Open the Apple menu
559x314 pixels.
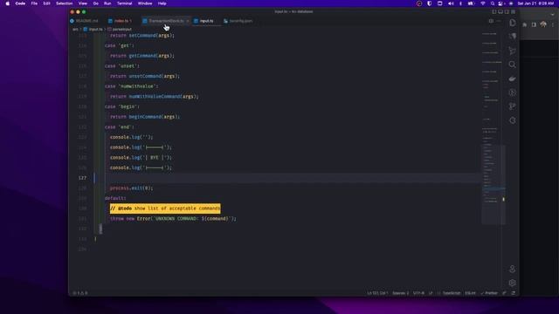8,3
